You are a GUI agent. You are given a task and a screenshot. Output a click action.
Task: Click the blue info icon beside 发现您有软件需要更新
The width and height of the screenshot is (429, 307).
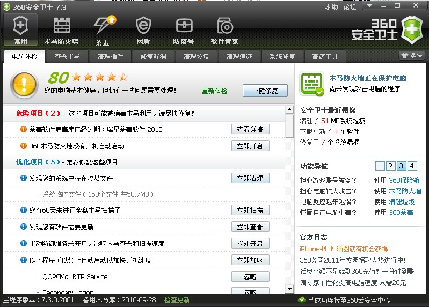[x=24, y=227]
